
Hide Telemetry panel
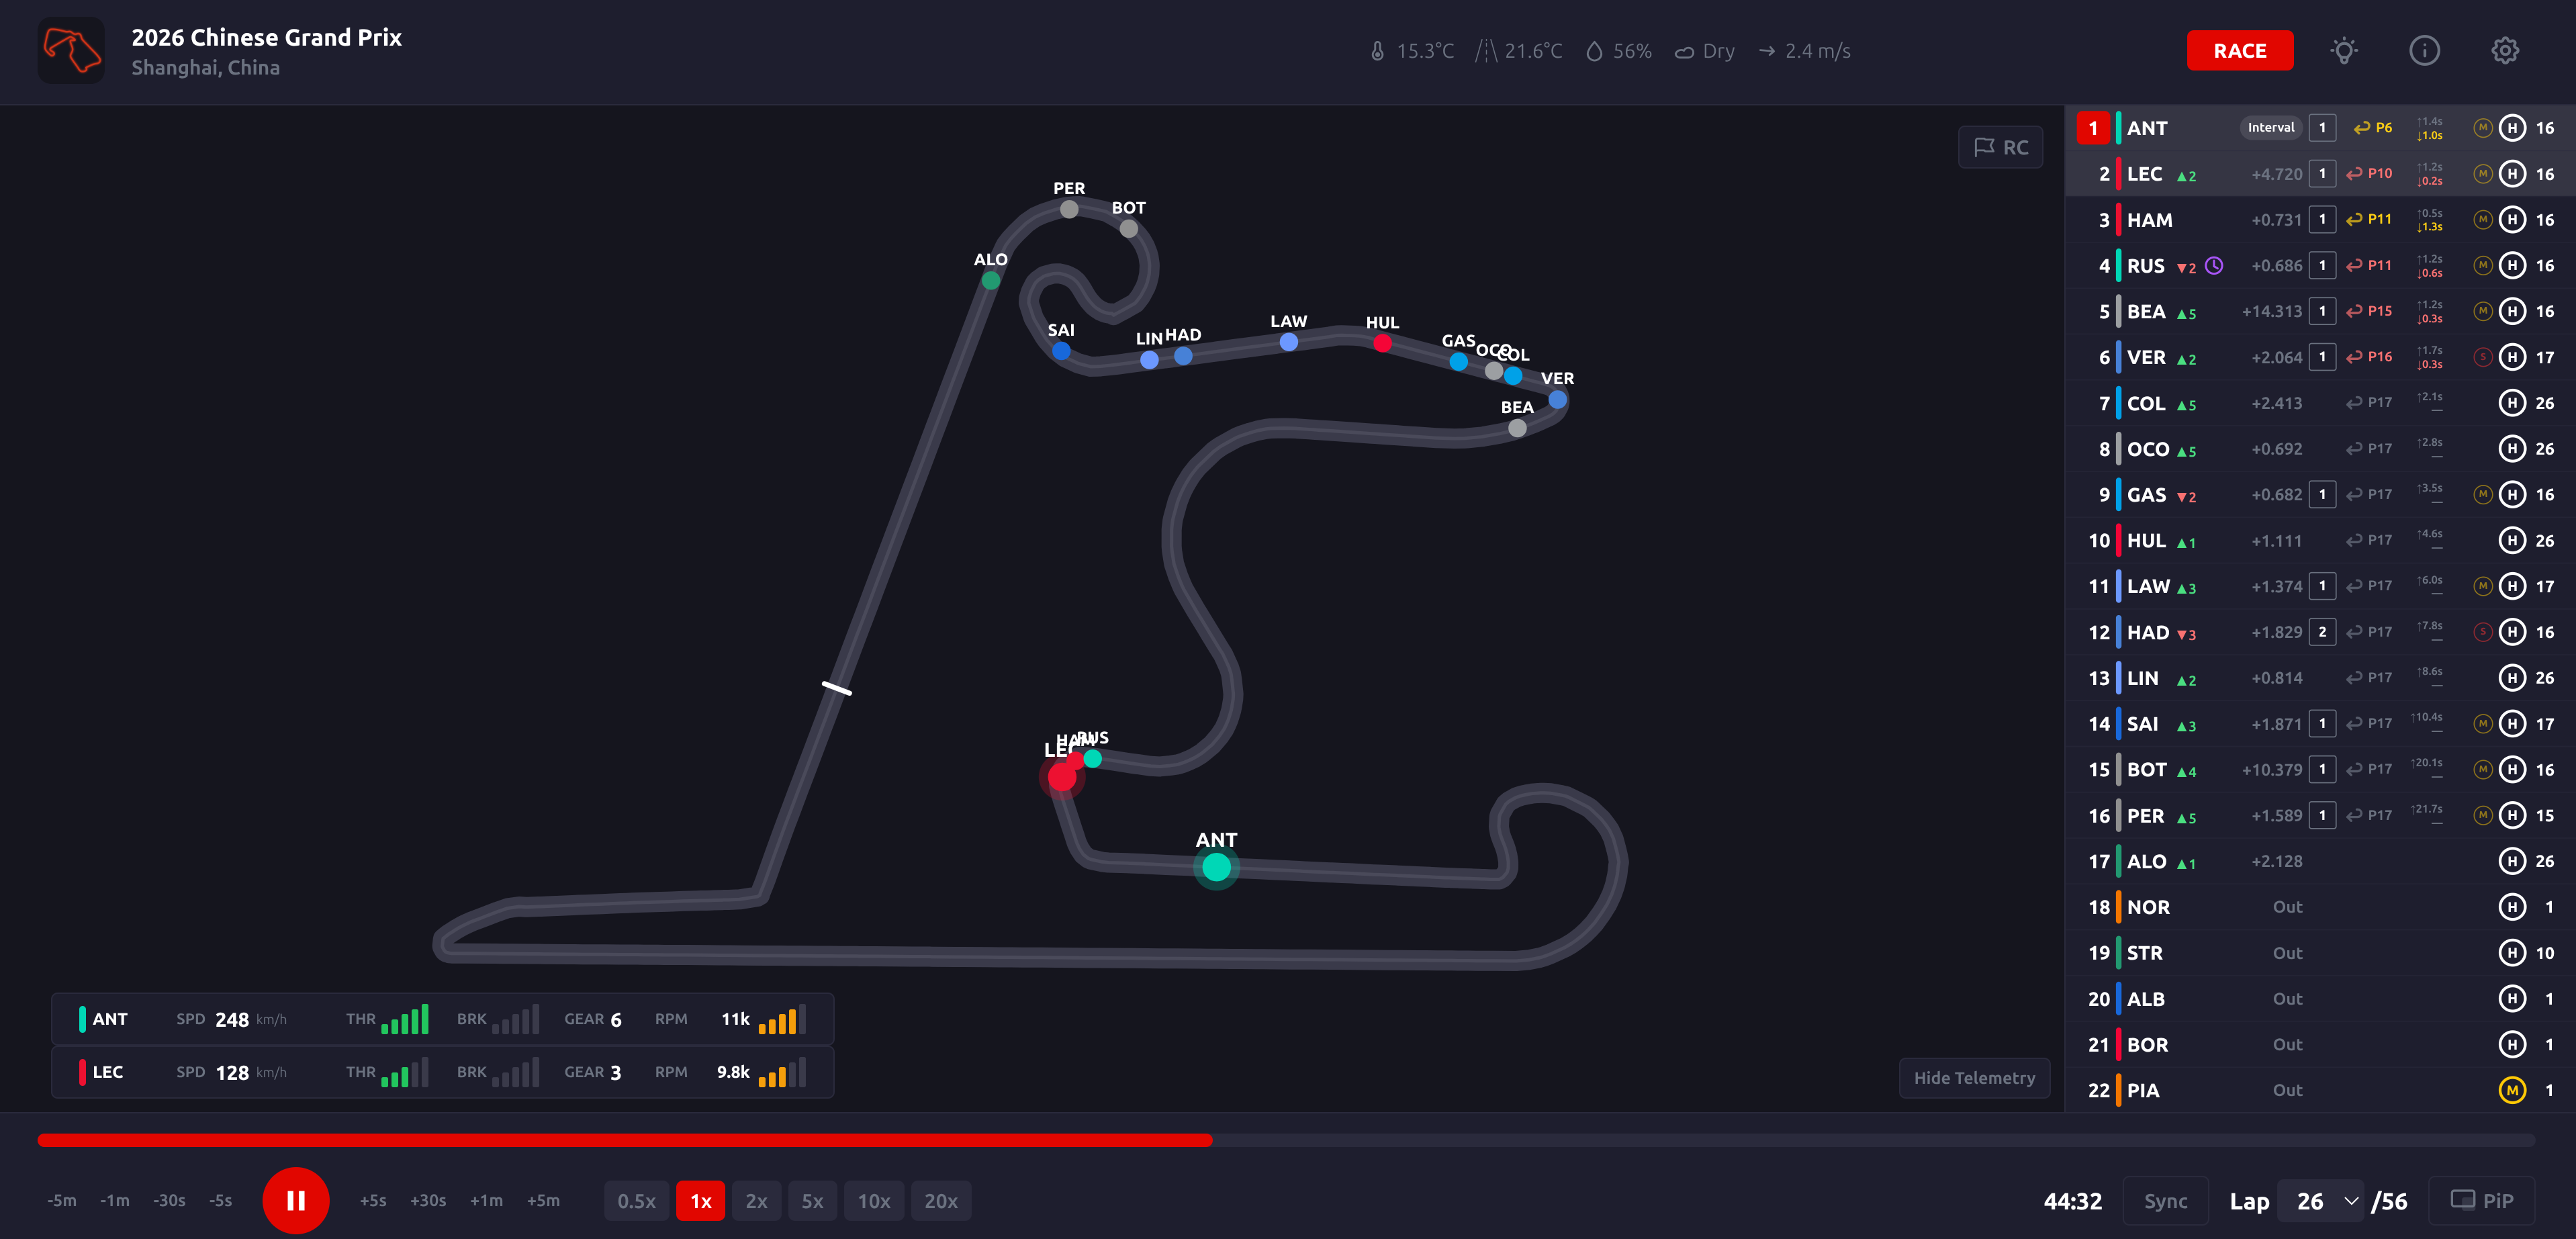[1974, 1078]
